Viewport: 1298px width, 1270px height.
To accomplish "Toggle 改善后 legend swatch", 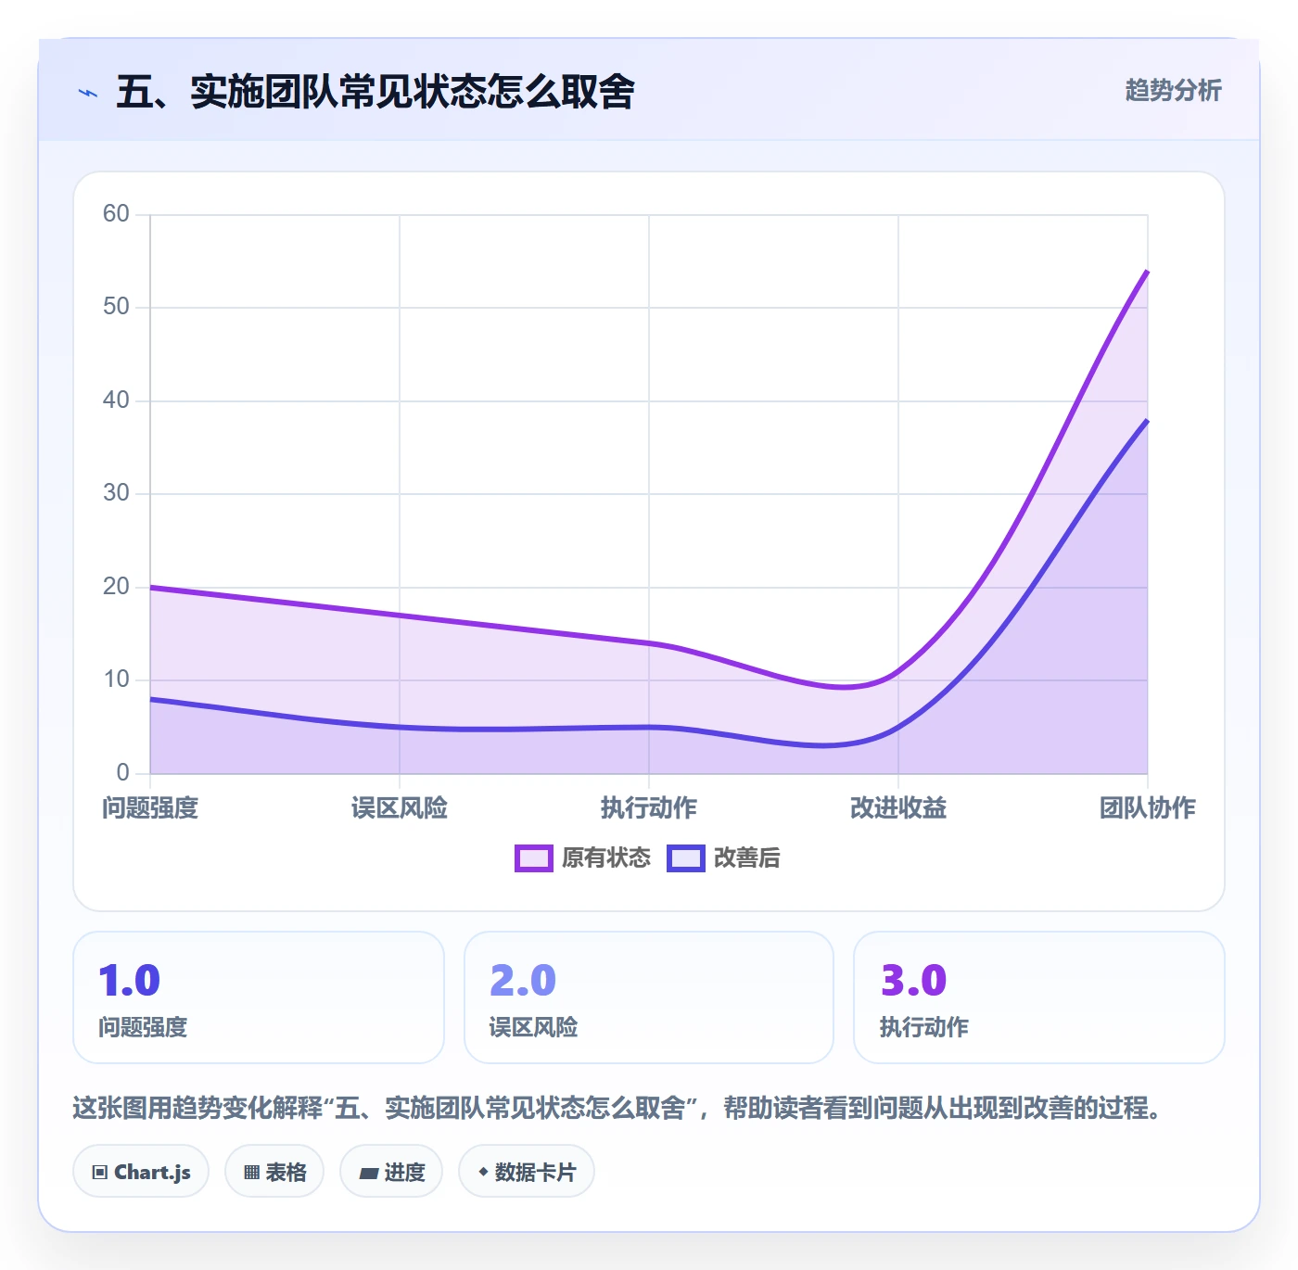I will 686,858.
